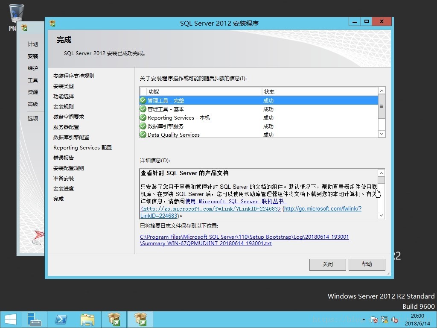Screen dimensions: 437x328
Task: Click the 安装配置规则 step
Action: tap(69, 168)
